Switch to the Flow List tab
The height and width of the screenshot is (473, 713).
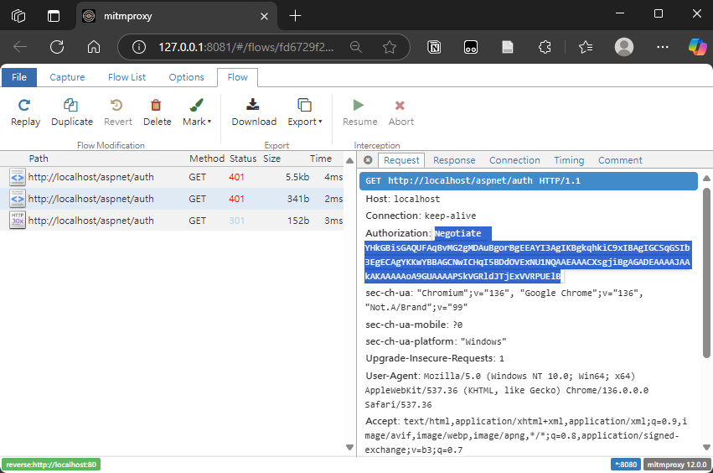point(127,77)
